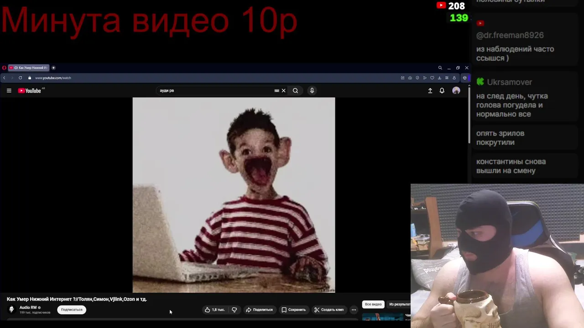The width and height of the screenshot is (584, 328).
Task: Start voice search with microphone icon
Action: click(x=312, y=91)
